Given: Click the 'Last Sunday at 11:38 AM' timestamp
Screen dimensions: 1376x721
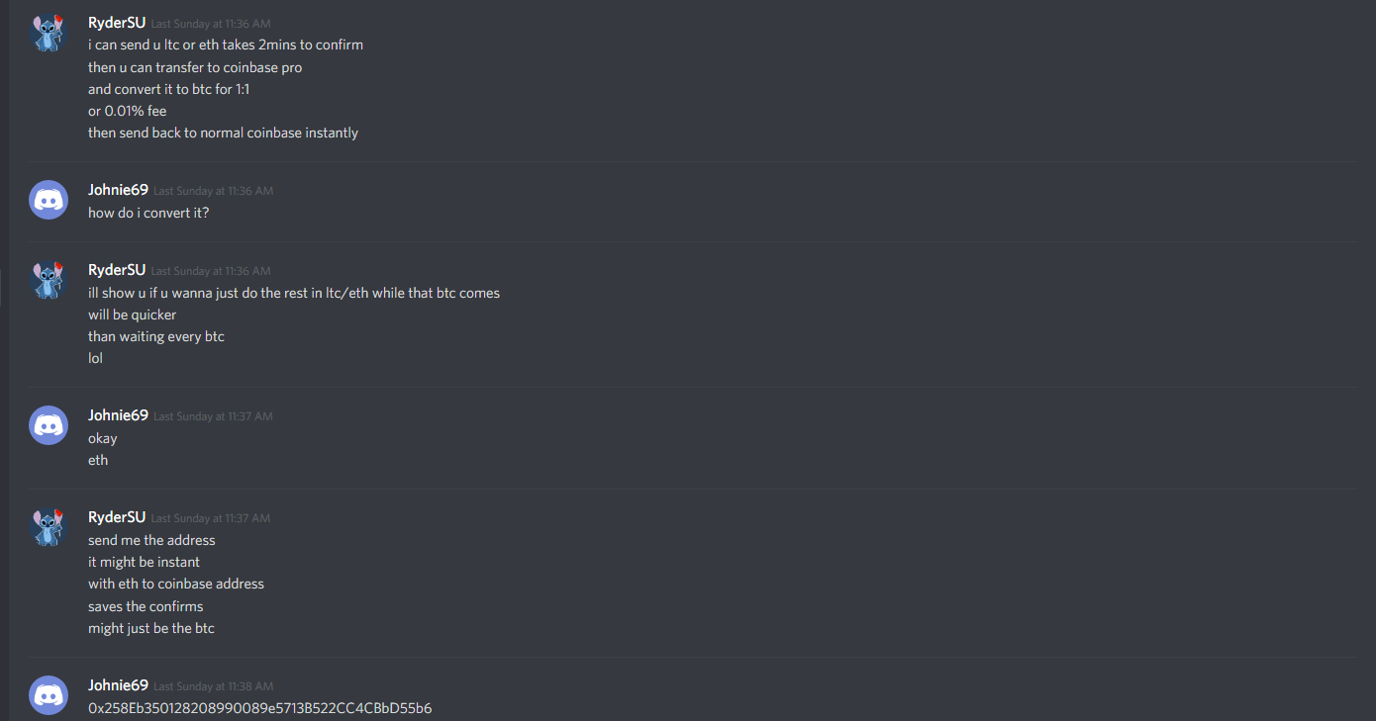Looking at the screenshot, I should (x=213, y=686).
